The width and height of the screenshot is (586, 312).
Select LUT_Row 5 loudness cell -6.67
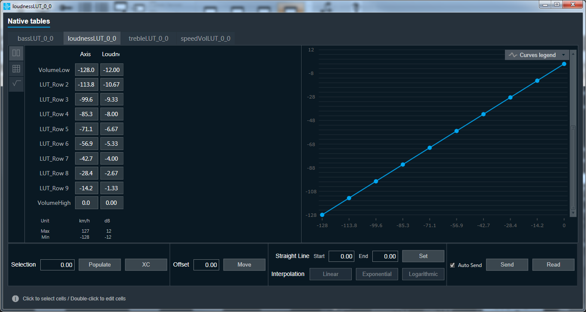pyautogui.click(x=112, y=129)
